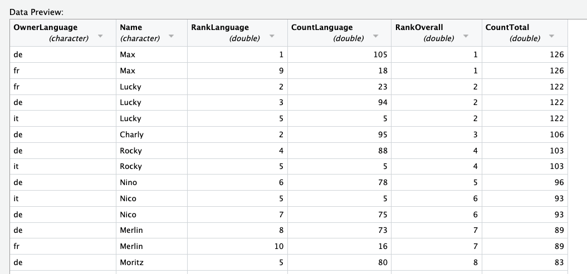Image resolution: width=587 pixels, height=274 pixels.
Task: Click the Charly name cell
Action: [x=131, y=134]
